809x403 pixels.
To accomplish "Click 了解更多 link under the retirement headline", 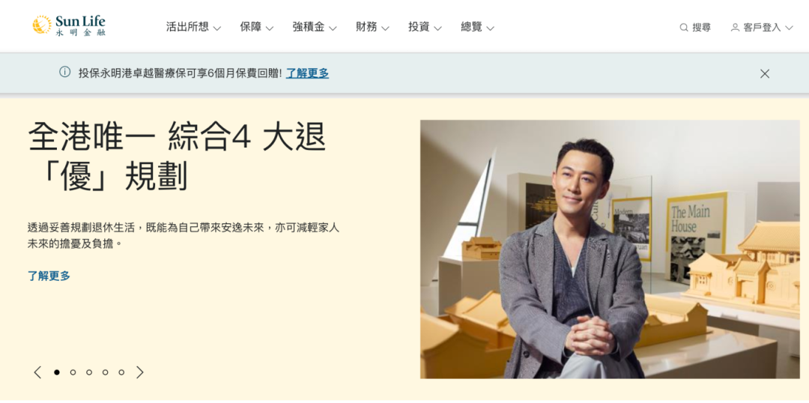I will tap(49, 276).
